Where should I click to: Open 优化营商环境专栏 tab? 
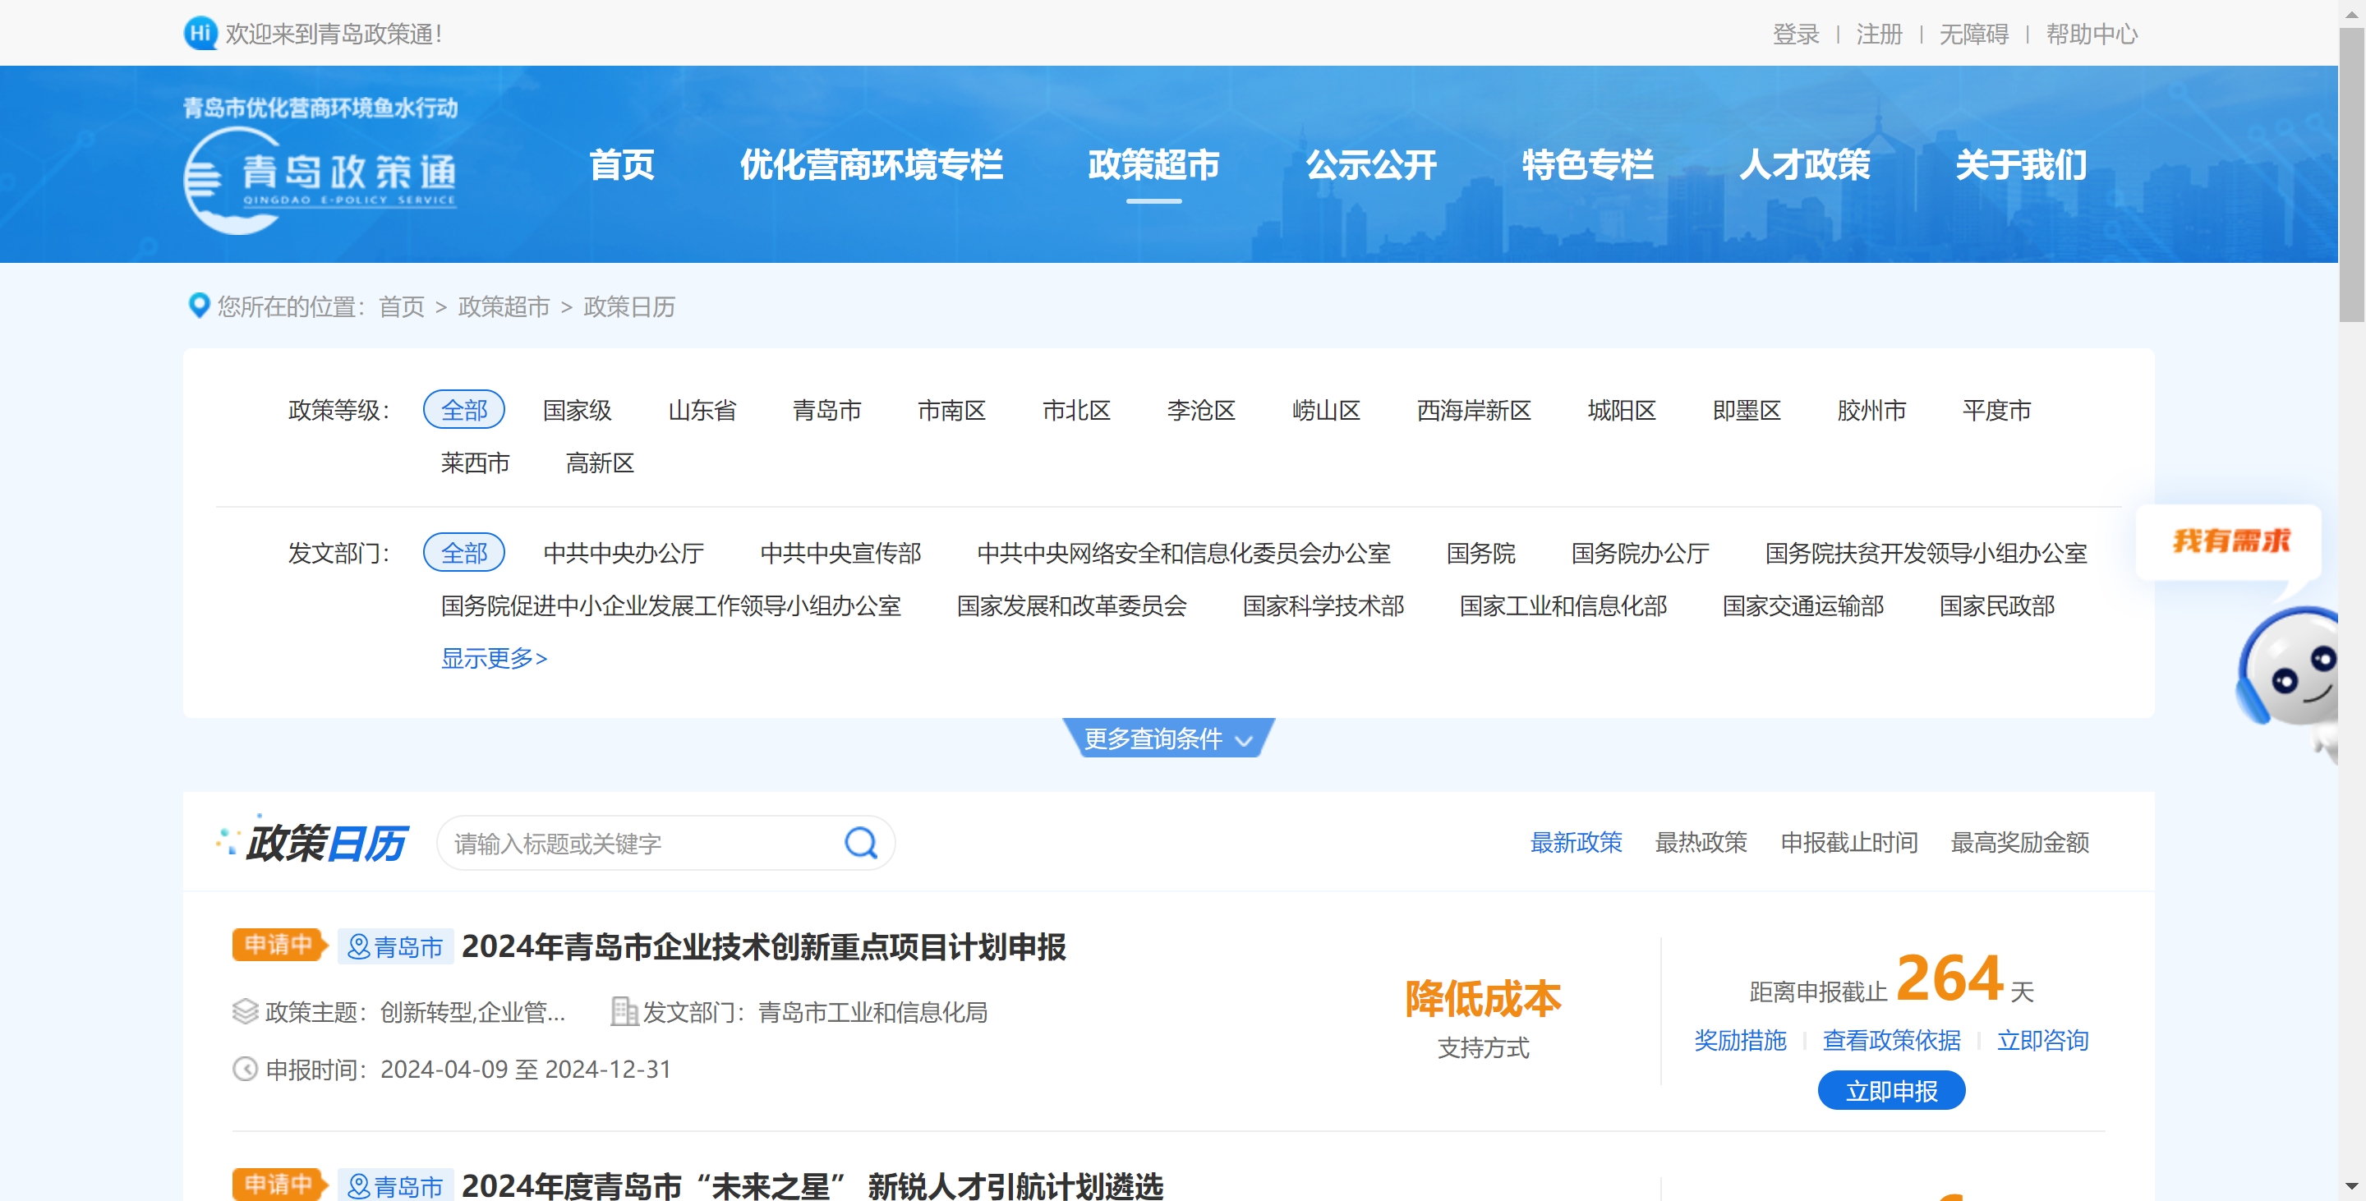tap(871, 165)
